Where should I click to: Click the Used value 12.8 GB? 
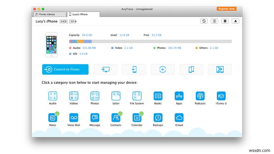point(124,35)
